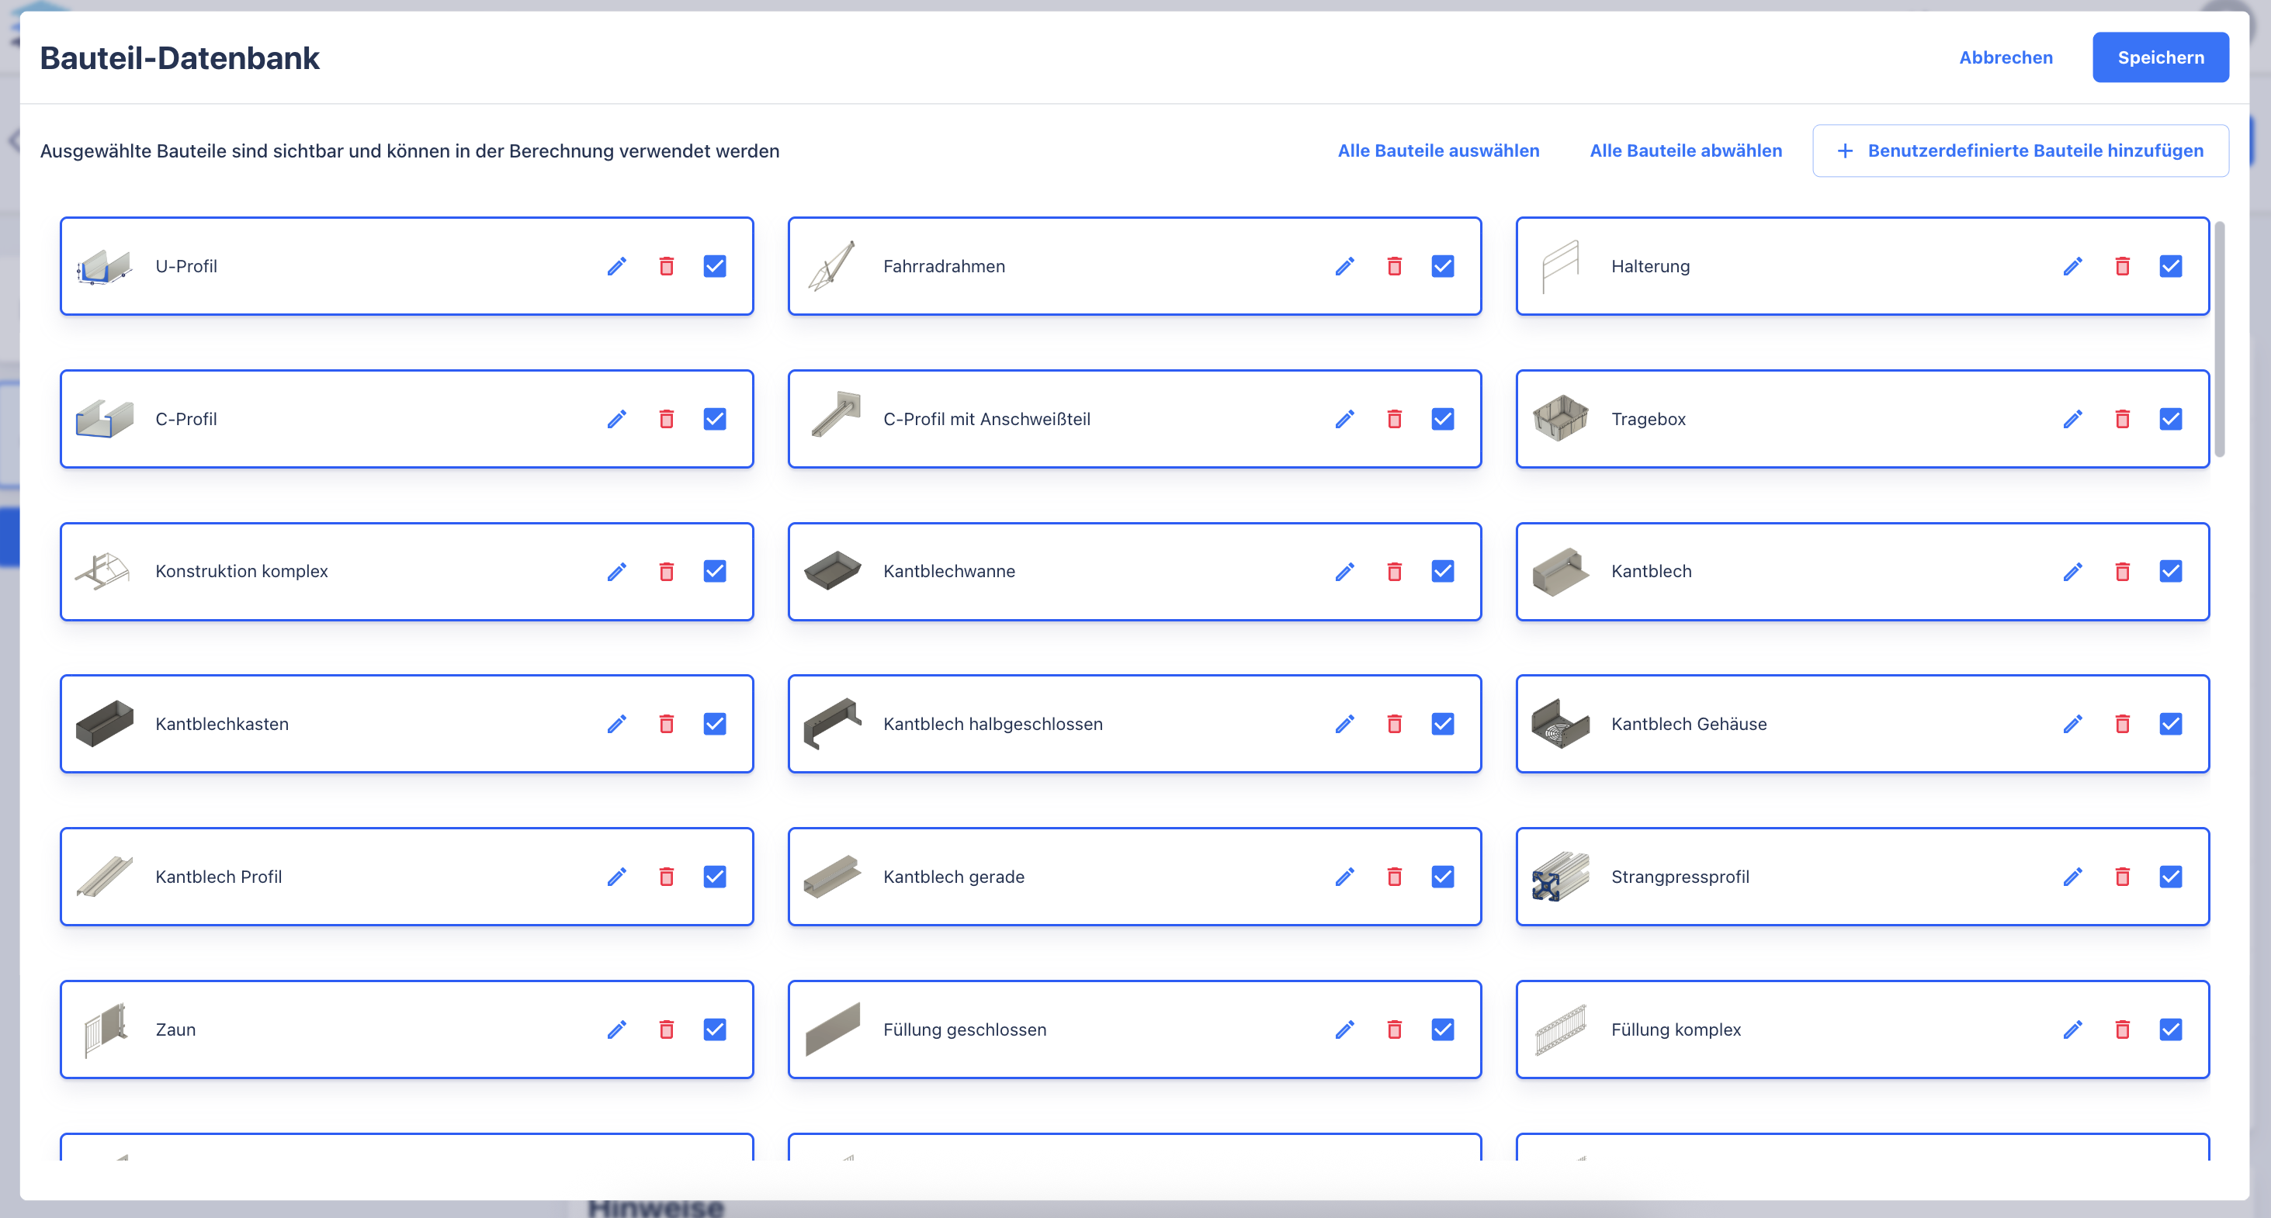Viewport: 2271px width, 1218px height.
Task: Save changes with Speichern button
Action: click(x=2160, y=57)
